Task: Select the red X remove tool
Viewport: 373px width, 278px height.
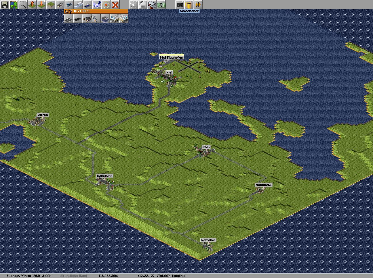Action: click(115, 5)
